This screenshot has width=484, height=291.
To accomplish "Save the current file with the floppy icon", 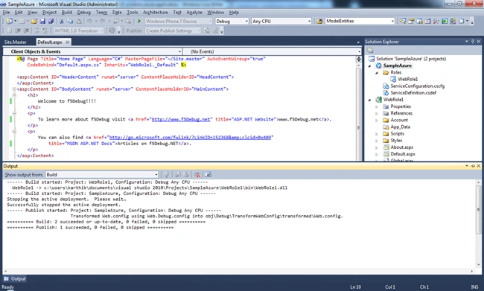I will tap(42, 21).
